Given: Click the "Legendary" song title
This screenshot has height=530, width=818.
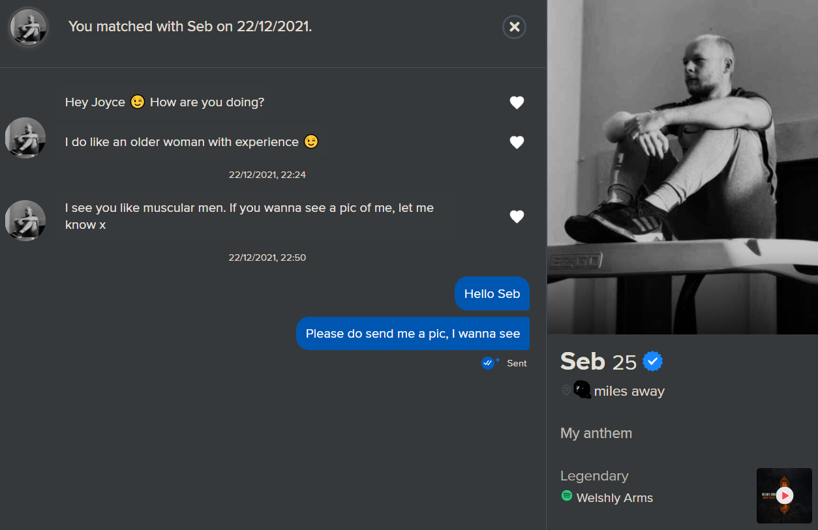Looking at the screenshot, I should coord(594,476).
